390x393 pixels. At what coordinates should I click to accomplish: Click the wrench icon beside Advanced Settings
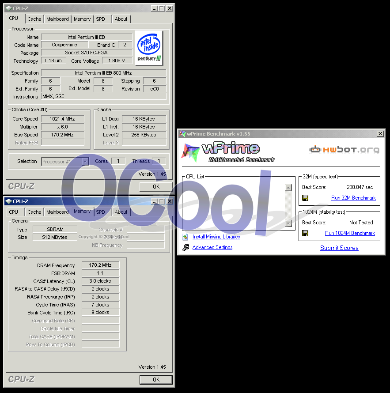coord(186,247)
